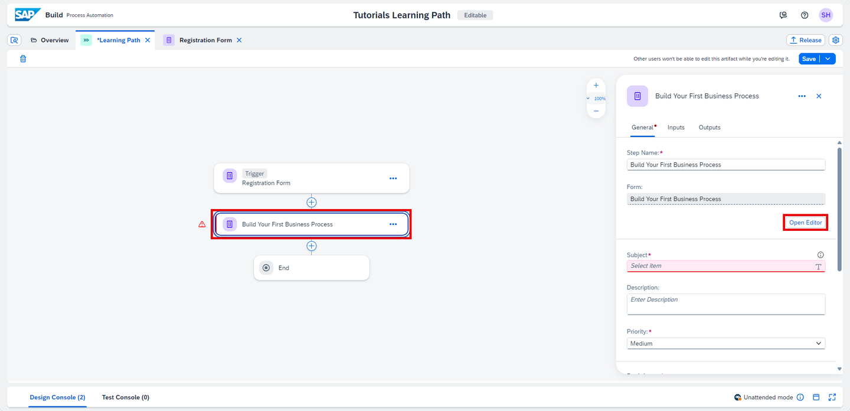Click the Editable status badge

[475, 15]
